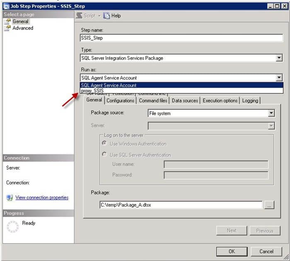This screenshot has width=290, height=261.
Task: Select the Advanced page icon
Action: (x=7, y=28)
